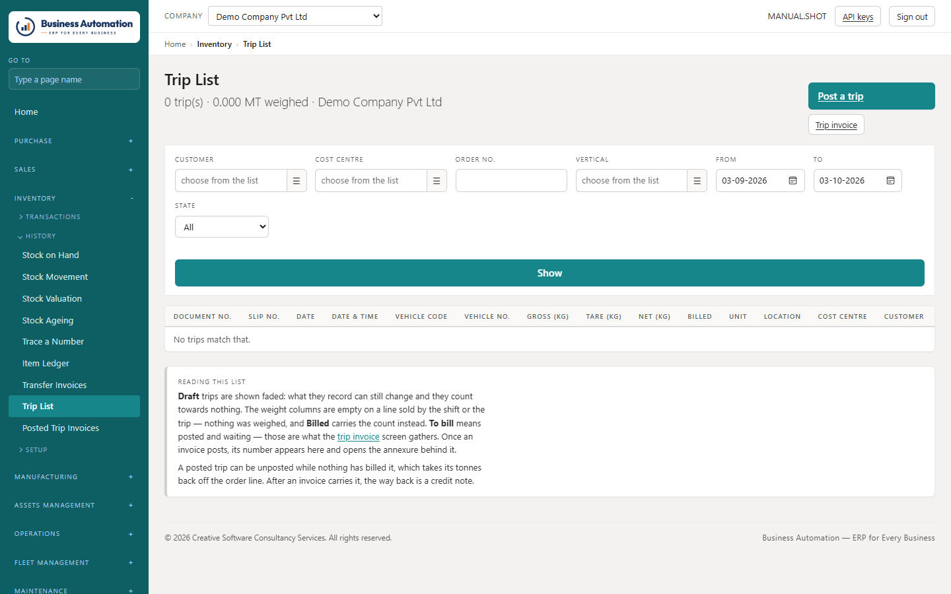
Task: Go to Home in the sidebar
Action: [74, 112]
